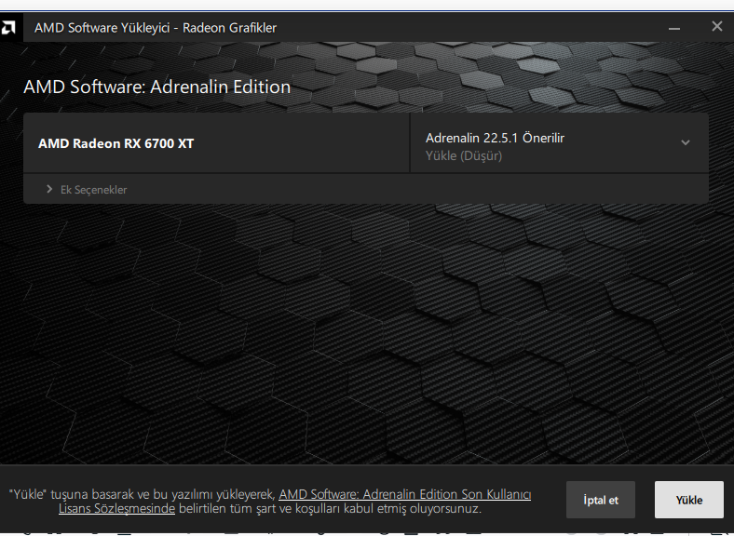Screen dimensions: 734x536
Task: Click the AMD Software: Adrenalin Edition heading
Action: 157,87
